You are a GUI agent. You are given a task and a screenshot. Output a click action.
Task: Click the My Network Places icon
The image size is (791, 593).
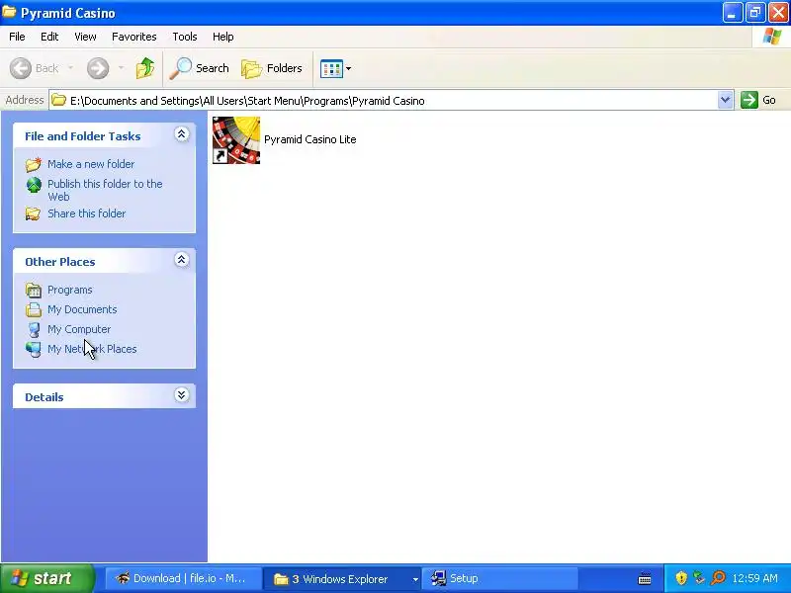34,349
